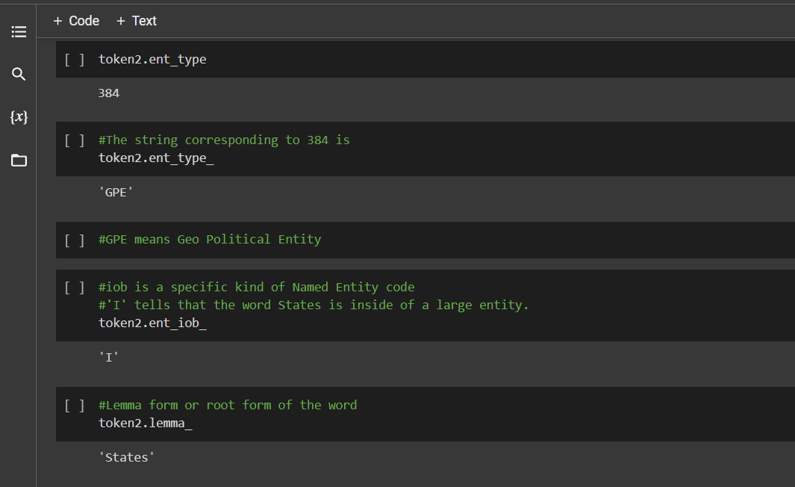The height and width of the screenshot is (487, 795).
Task: Click the GPE means Geo Political Entity comment
Action: tap(210, 240)
